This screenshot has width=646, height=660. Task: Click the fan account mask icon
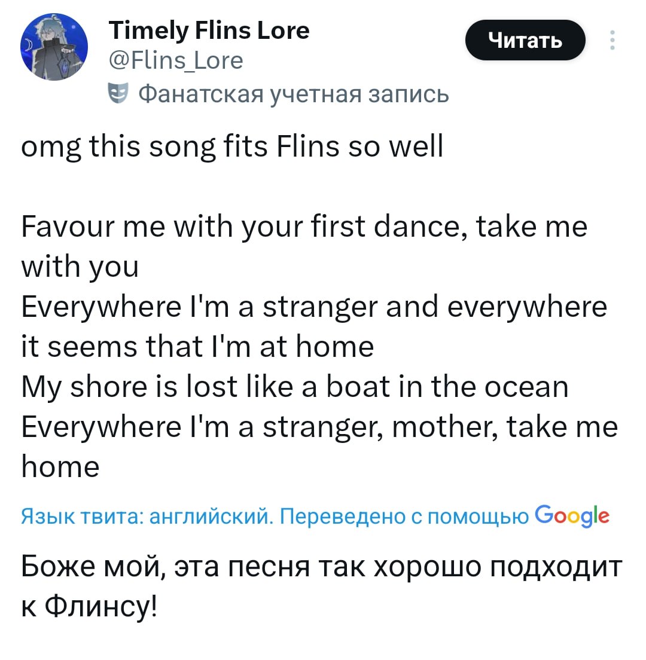click(x=118, y=94)
